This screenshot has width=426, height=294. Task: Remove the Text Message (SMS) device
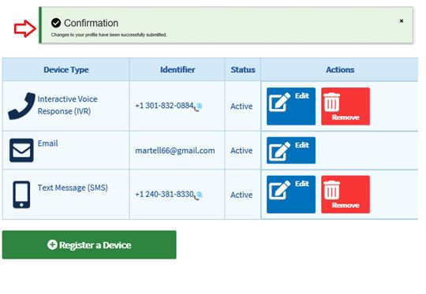click(346, 195)
